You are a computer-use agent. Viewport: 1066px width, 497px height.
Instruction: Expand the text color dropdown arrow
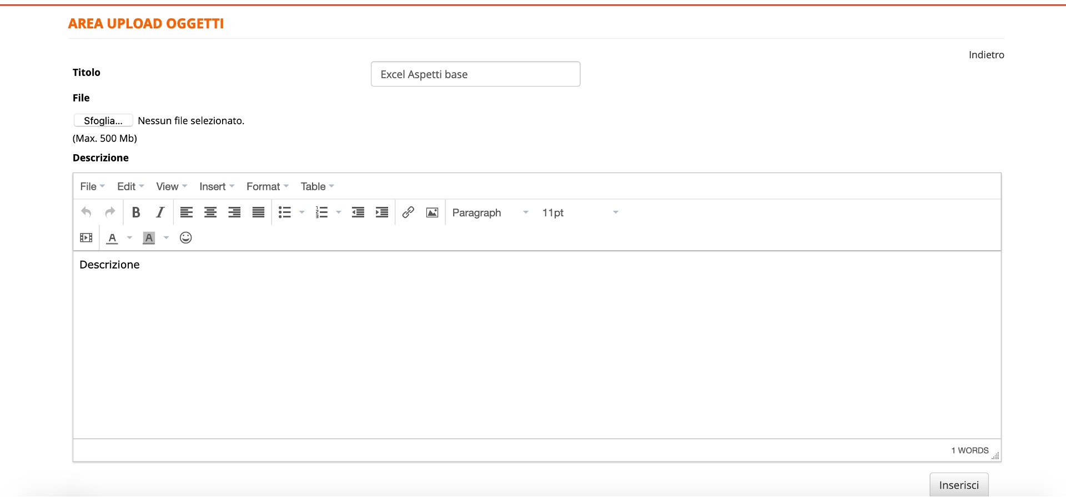(x=129, y=238)
